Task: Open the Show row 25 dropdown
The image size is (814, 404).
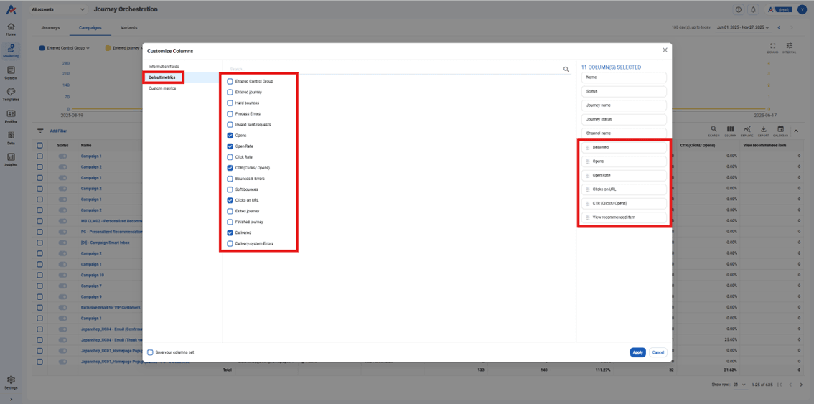Action: 740,385
